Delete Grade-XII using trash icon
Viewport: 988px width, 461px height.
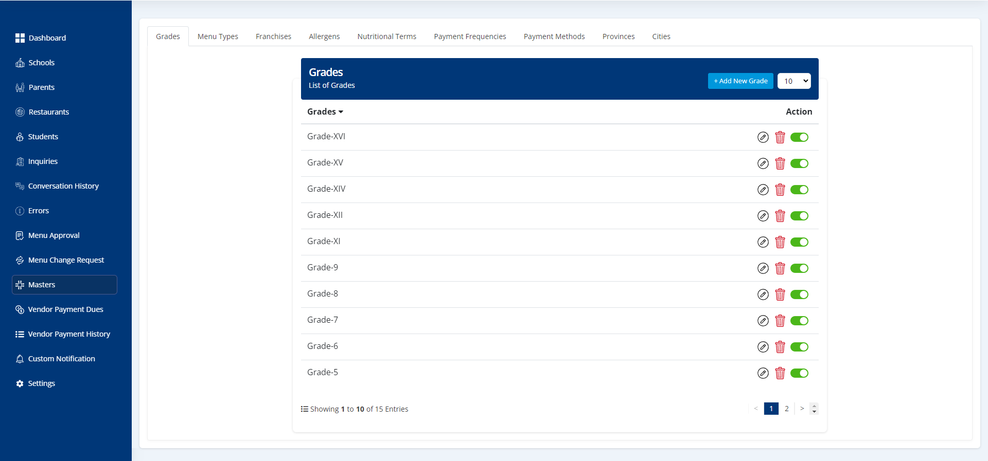click(x=780, y=216)
